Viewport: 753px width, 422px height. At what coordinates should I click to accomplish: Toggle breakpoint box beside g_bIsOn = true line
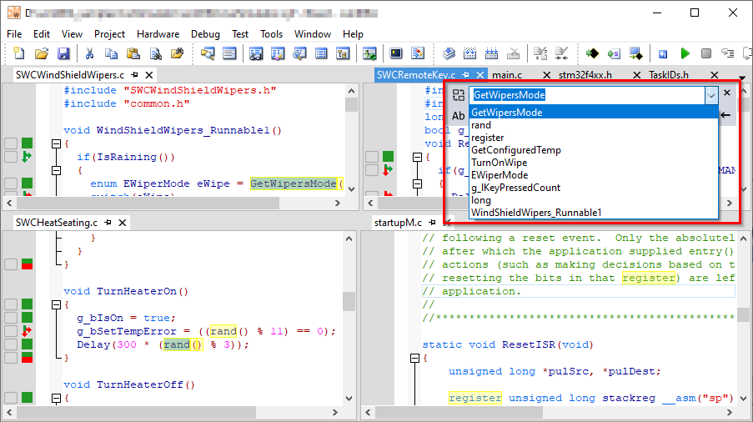tap(11, 318)
